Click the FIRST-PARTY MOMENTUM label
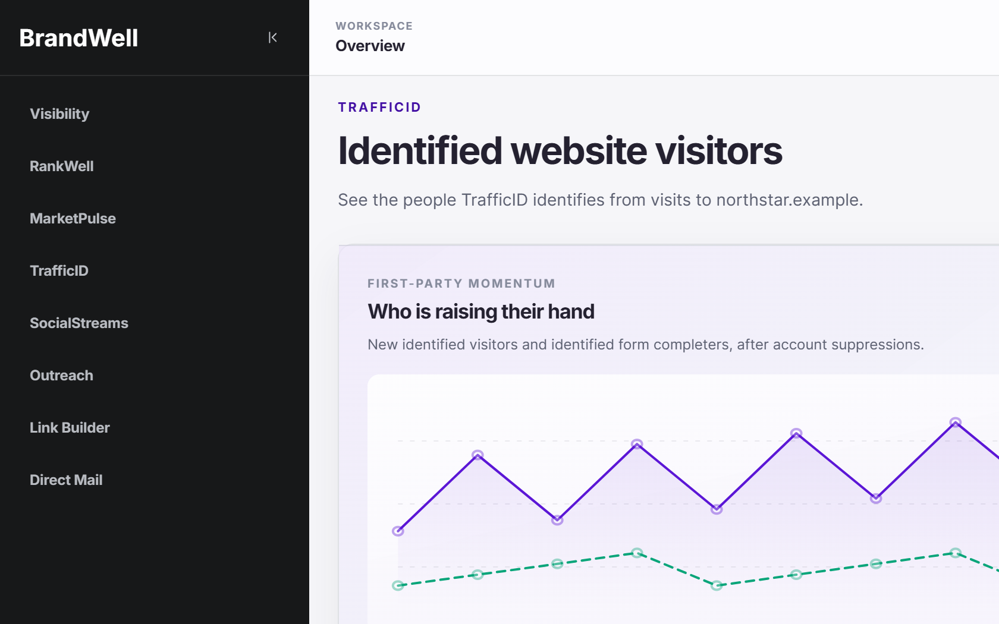Image resolution: width=999 pixels, height=624 pixels. [461, 283]
